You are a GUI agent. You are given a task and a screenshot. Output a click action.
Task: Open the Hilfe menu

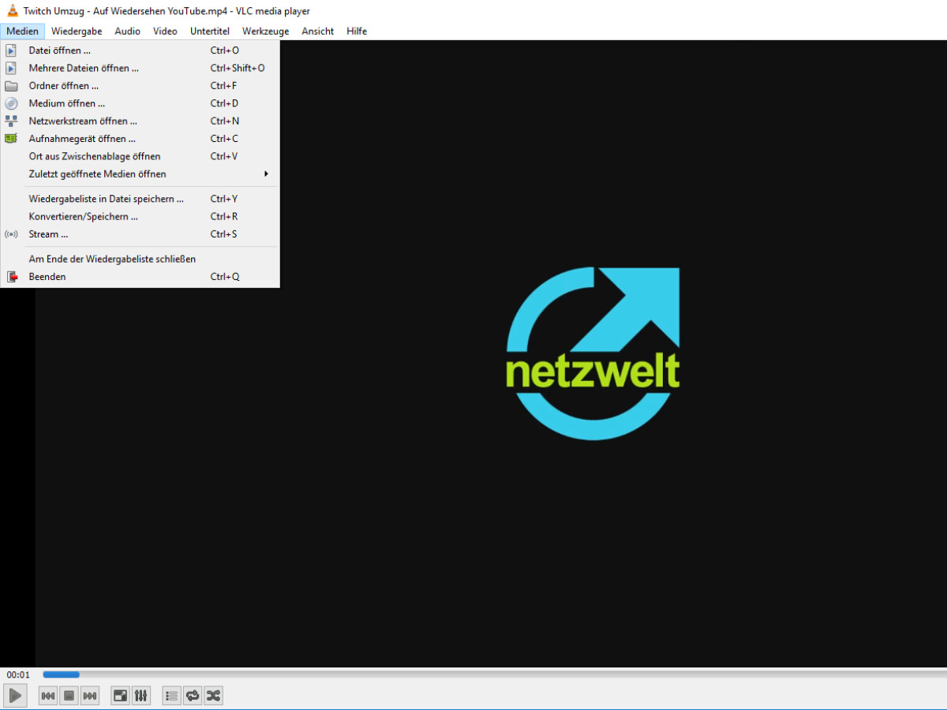point(357,32)
